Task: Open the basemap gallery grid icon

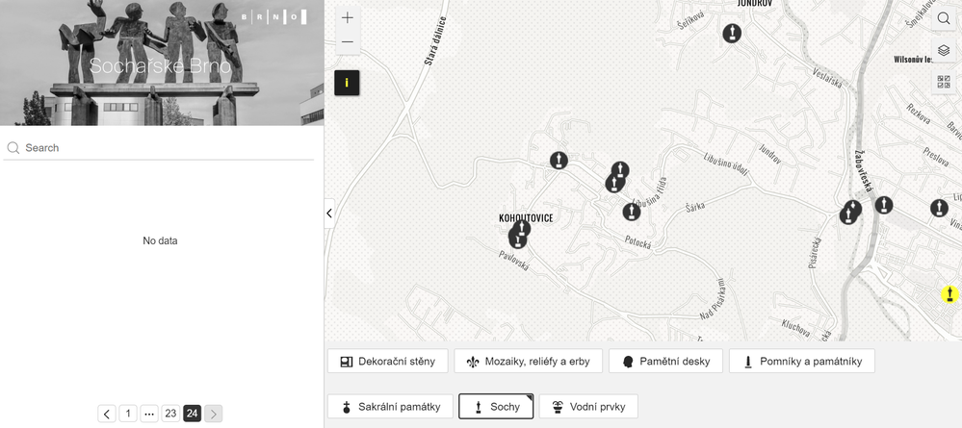Action: click(943, 83)
